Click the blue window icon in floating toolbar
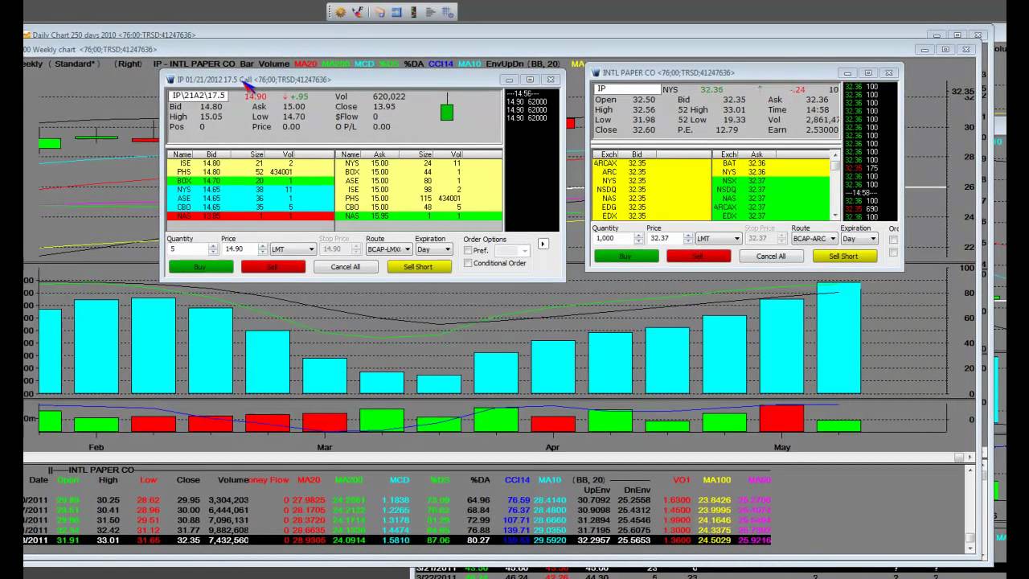The width and height of the screenshot is (1029, 579). [x=396, y=12]
